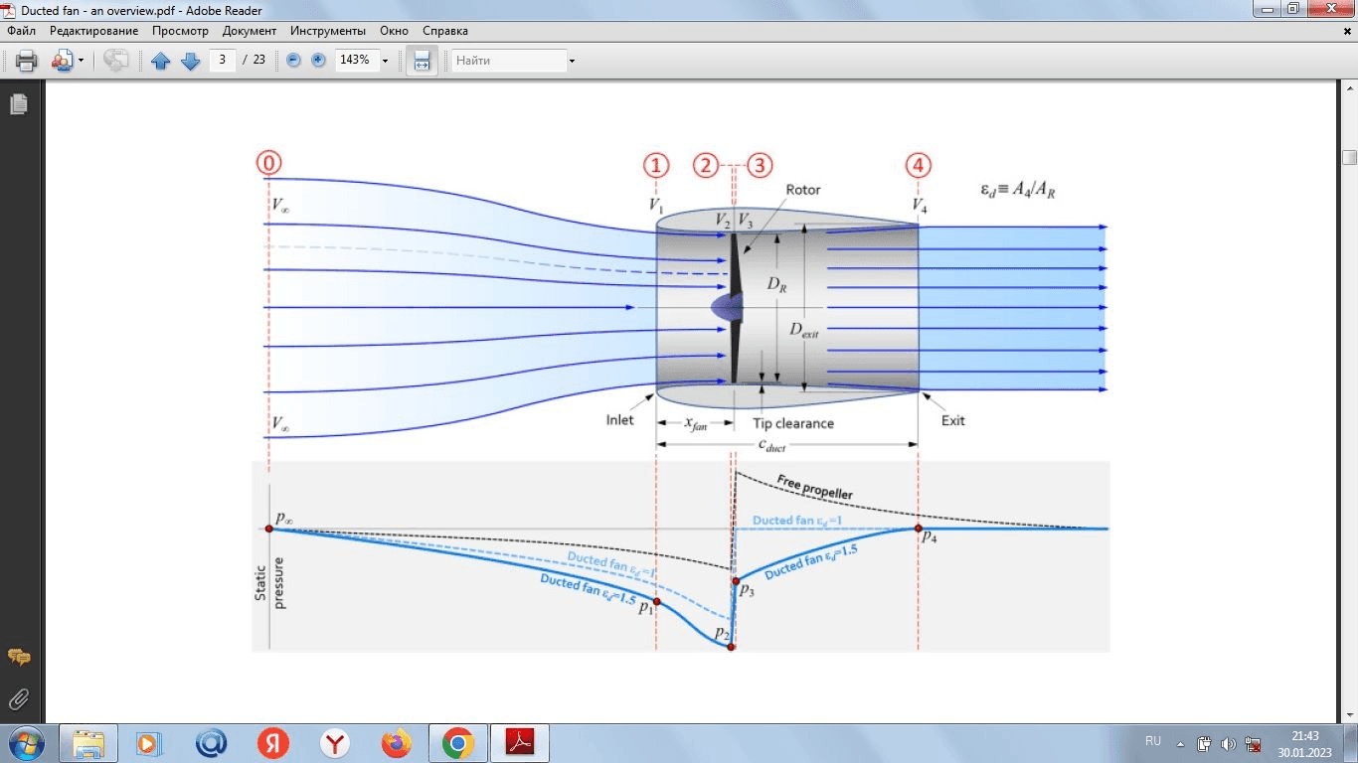The width and height of the screenshot is (1358, 763).
Task: Open the page thumbnails panel
Action: click(x=18, y=104)
